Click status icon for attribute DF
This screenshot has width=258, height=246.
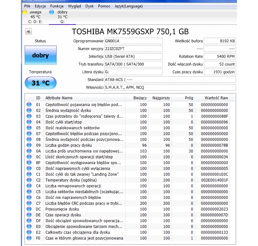(x=29, y=221)
